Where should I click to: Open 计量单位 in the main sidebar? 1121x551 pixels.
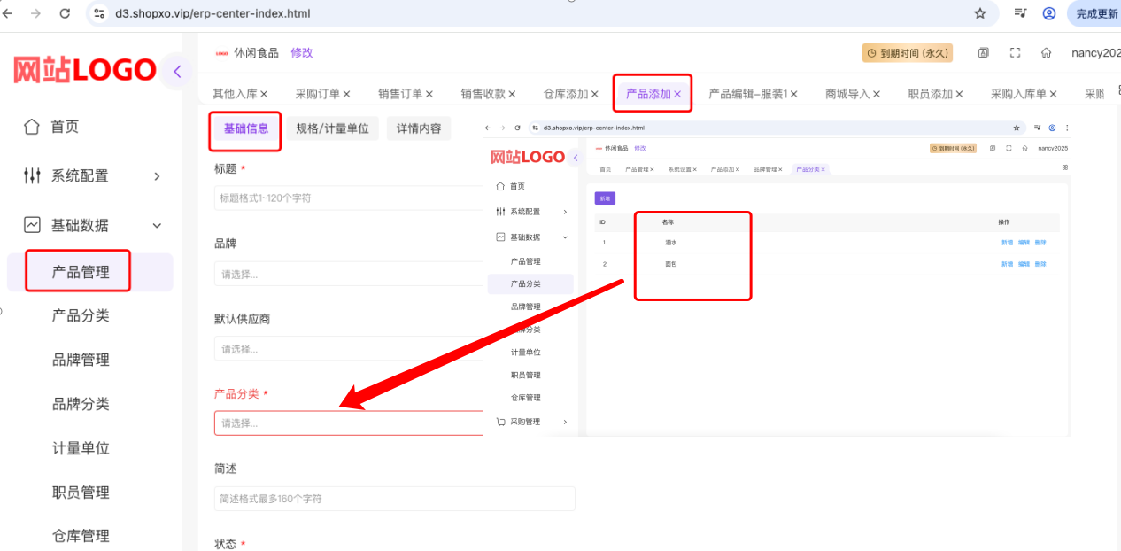[81, 448]
